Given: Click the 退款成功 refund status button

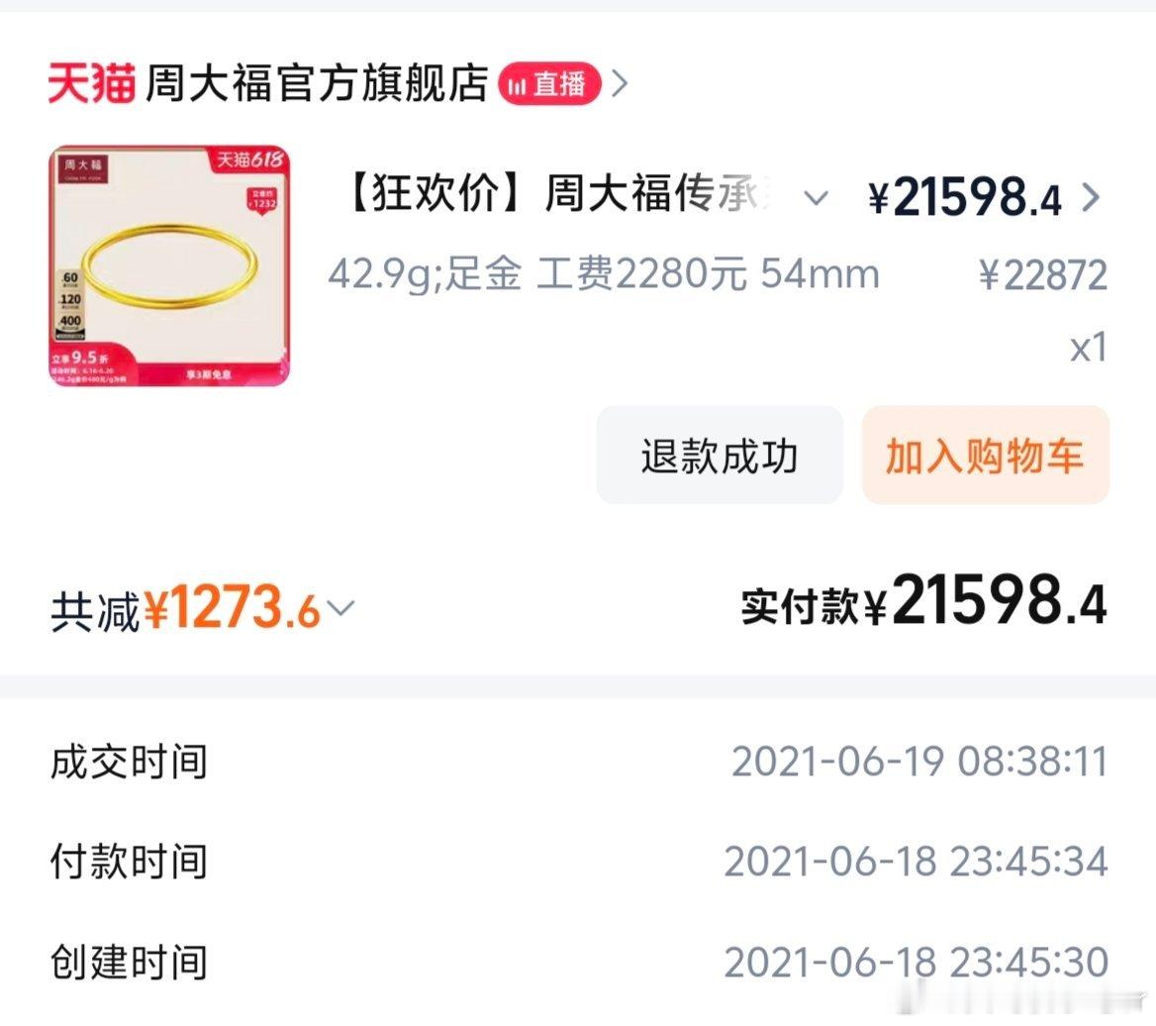Looking at the screenshot, I should (720, 455).
